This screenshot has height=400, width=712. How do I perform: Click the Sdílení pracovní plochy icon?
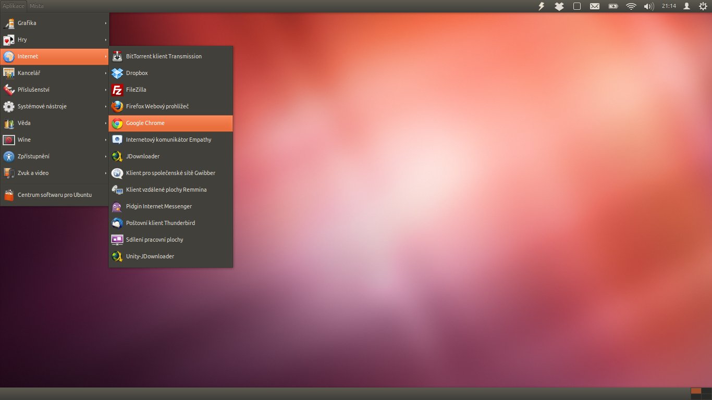pos(117,240)
